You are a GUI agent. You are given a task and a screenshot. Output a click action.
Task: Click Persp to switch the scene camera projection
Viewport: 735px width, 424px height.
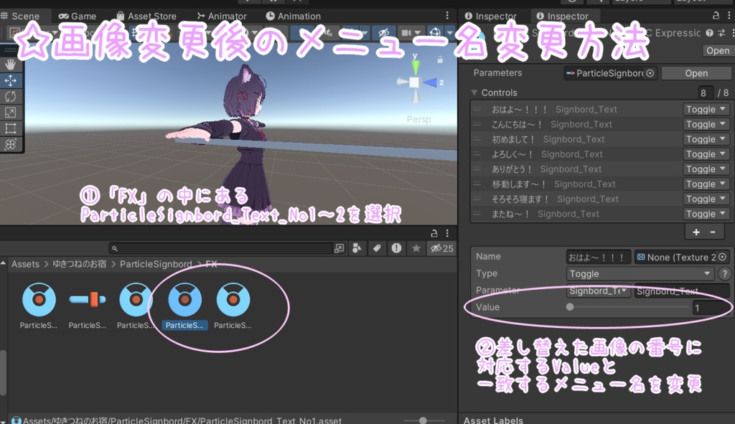(418, 119)
